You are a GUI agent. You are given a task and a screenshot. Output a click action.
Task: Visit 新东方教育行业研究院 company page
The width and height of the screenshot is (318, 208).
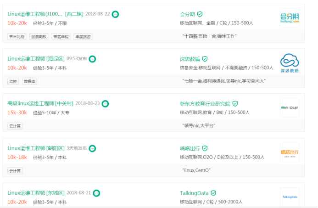205,104
